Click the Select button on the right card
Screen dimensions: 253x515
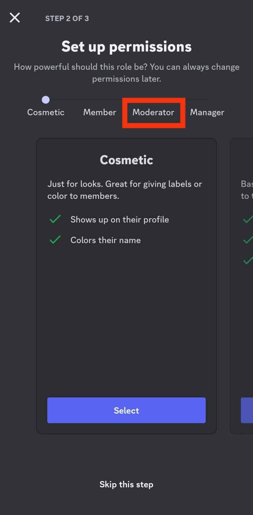tap(248, 410)
